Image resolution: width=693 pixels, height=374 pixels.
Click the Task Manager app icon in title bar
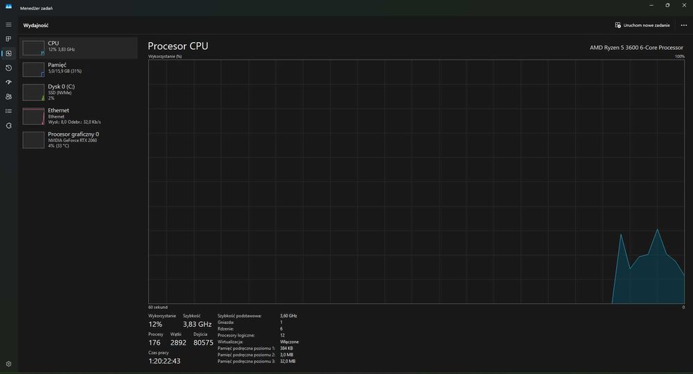pyautogui.click(x=8, y=6)
